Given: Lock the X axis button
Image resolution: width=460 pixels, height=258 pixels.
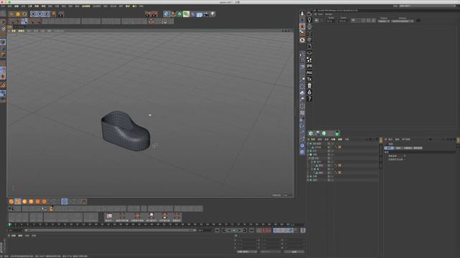Looking at the screenshot, I should tap(33, 14).
